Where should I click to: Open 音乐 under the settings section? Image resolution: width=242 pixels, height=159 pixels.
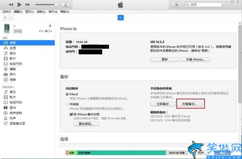13,53
